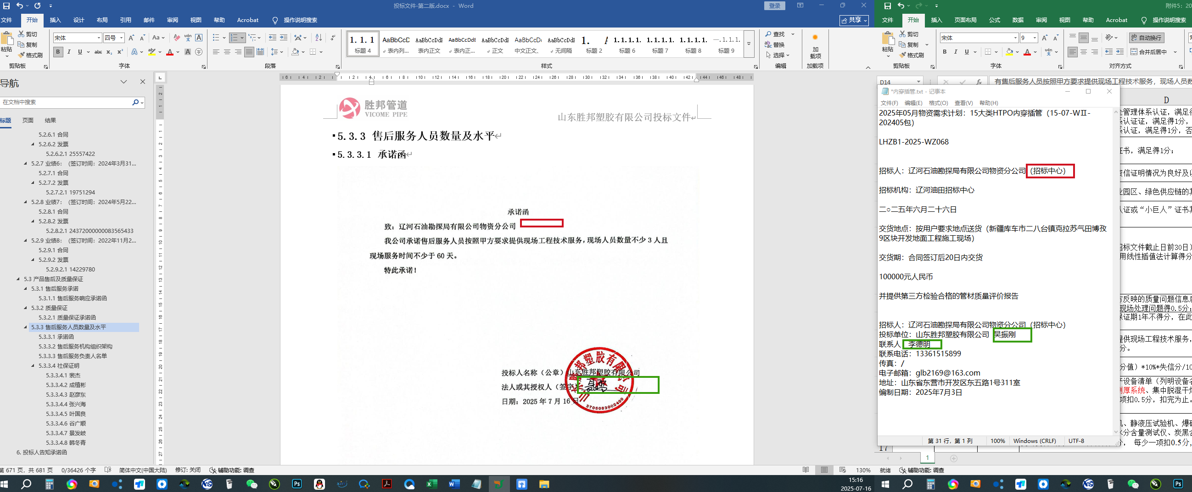Screen dimensions: 1192x492
Task: Save the Excel workbook
Action: (x=888, y=6)
